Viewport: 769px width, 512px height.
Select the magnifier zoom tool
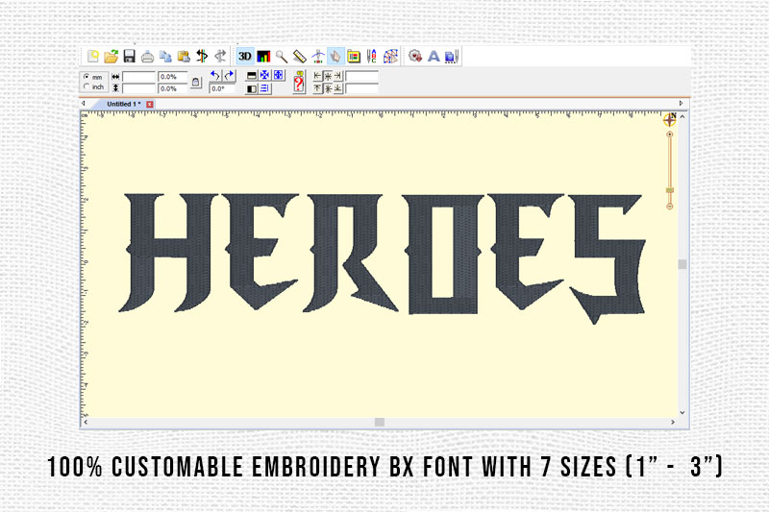[282, 57]
